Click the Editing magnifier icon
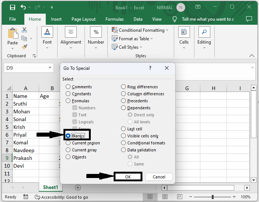 coord(204,32)
